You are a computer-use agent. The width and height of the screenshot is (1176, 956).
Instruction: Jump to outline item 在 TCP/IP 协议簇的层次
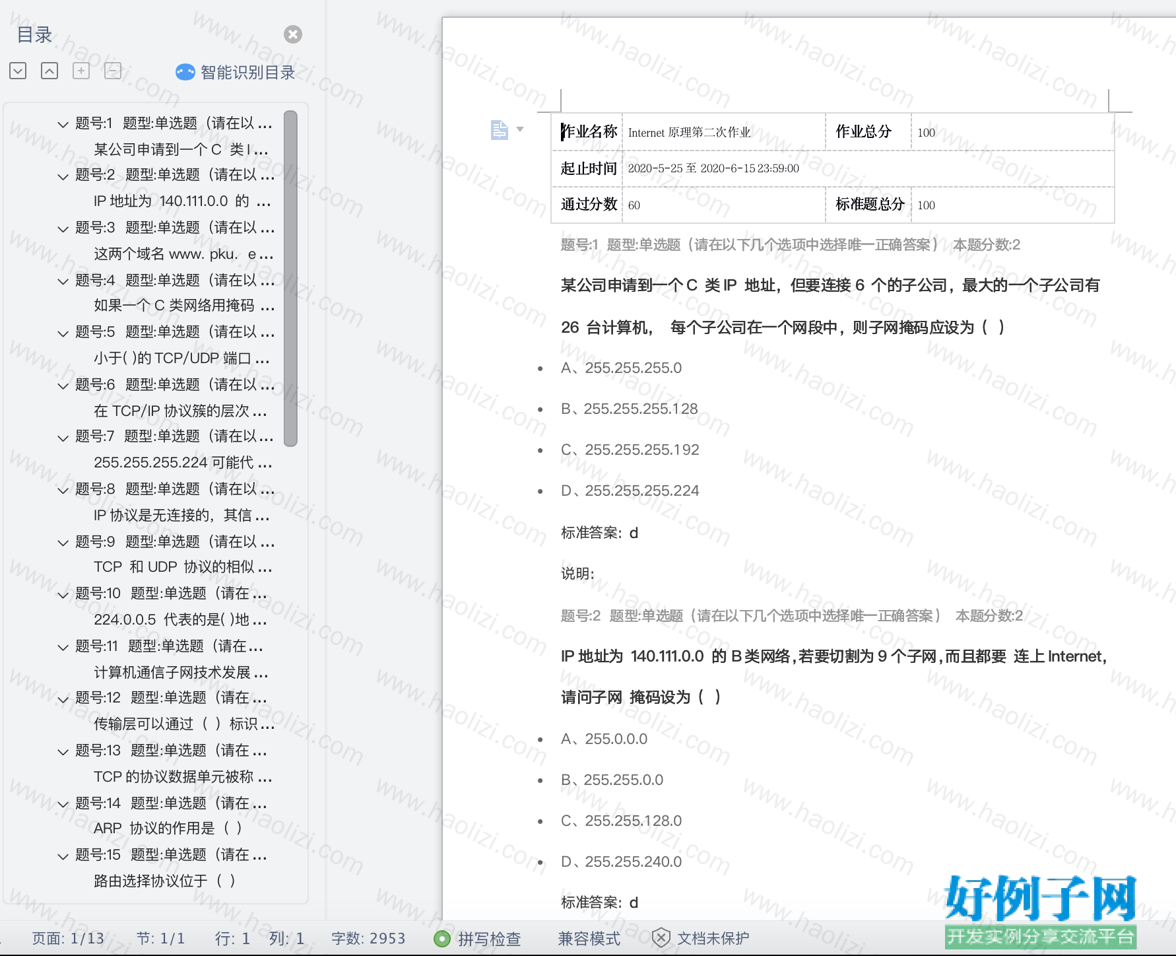coord(180,411)
